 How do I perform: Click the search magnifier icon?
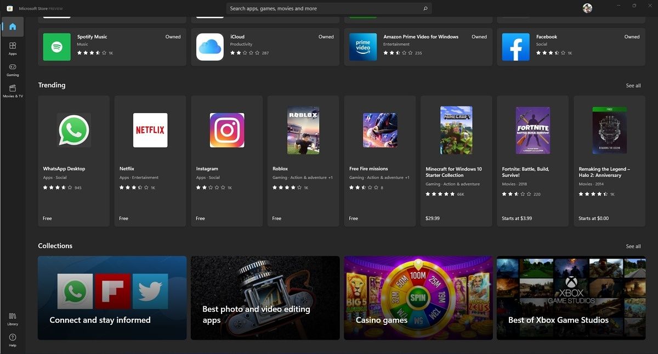(425, 8)
